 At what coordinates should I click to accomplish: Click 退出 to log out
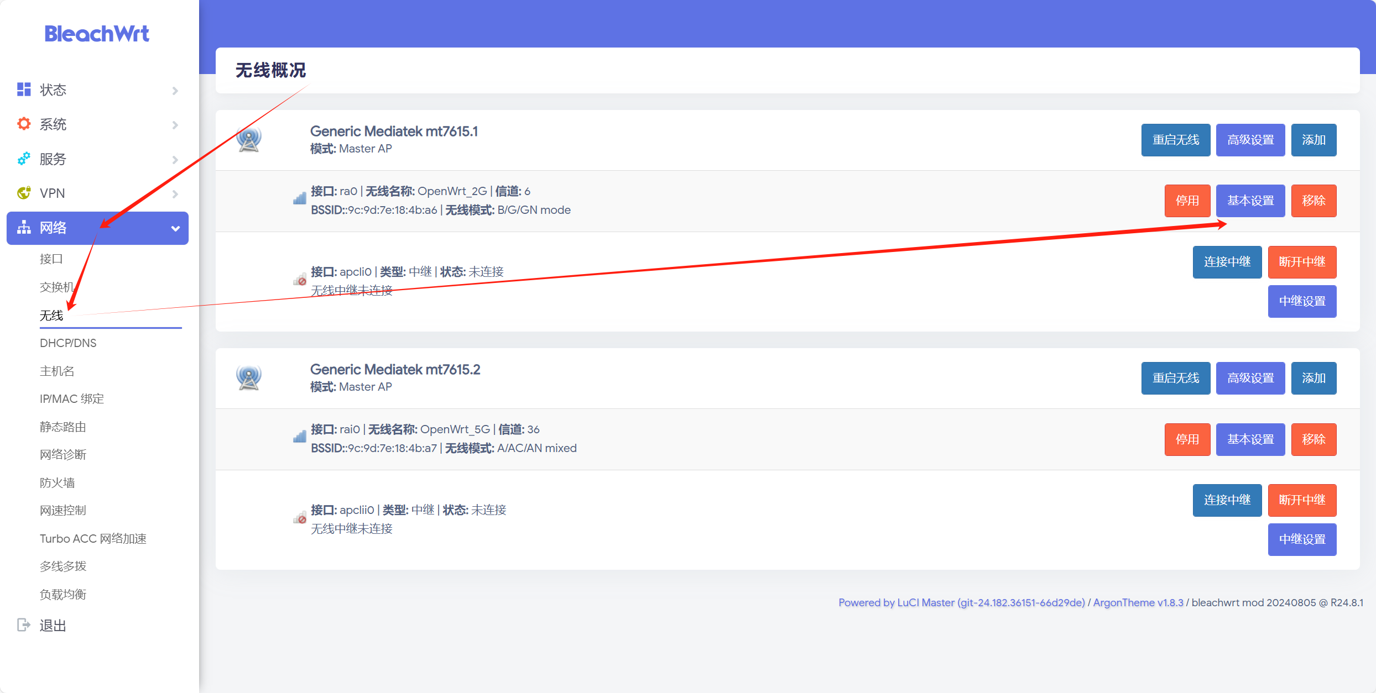(53, 626)
